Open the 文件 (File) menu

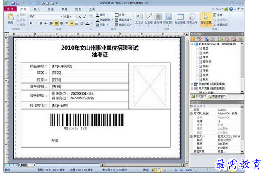point(10,9)
